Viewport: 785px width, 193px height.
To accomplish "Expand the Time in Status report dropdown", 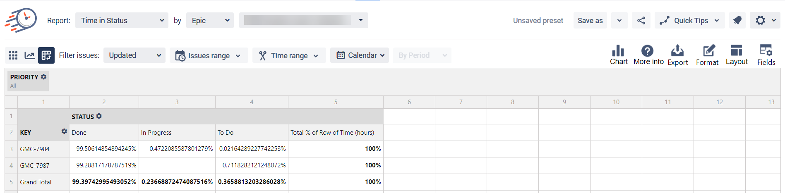I will 122,20.
